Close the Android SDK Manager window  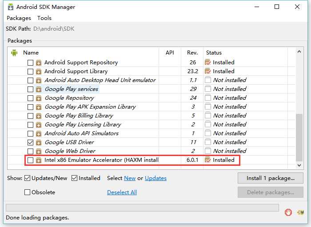point(297,7)
